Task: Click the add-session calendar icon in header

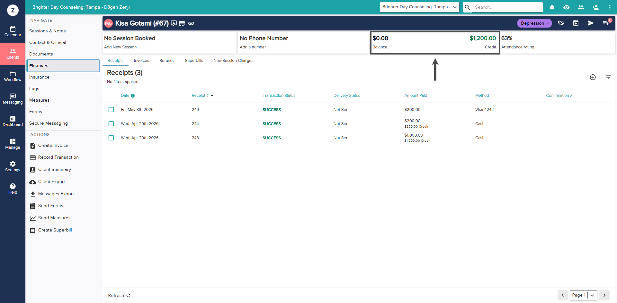Action: click(x=576, y=23)
